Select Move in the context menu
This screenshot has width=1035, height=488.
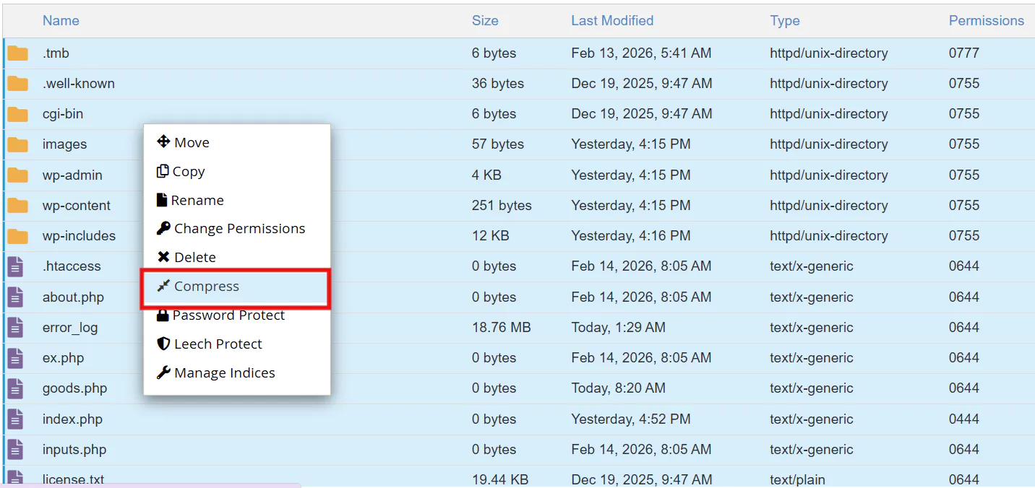coord(192,143)
